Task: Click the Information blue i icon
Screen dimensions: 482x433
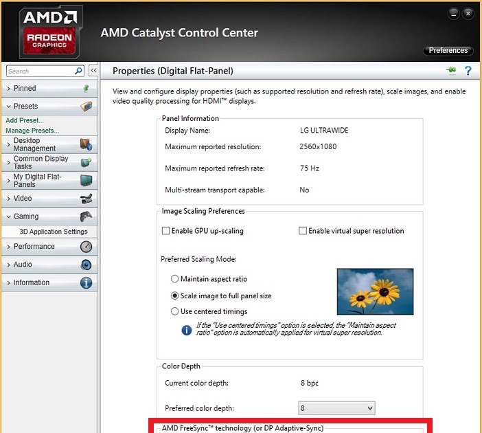Action: click(86, 282)
